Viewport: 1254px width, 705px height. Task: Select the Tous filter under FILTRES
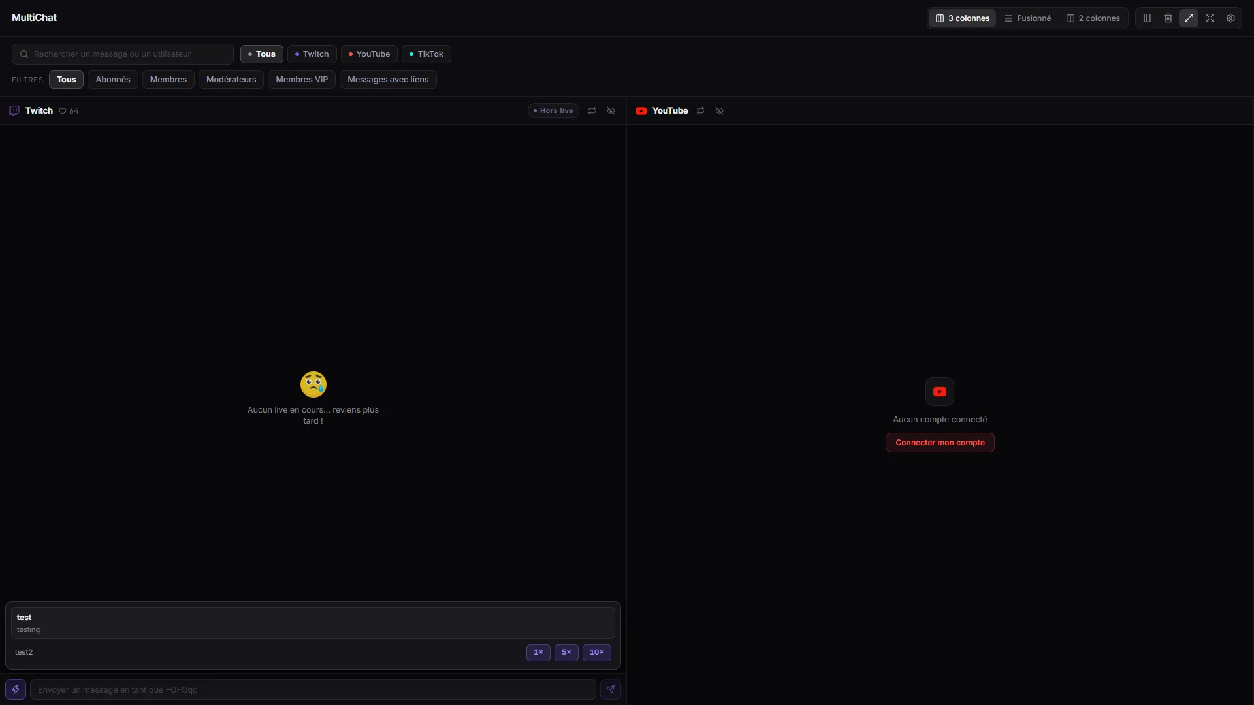66,80
